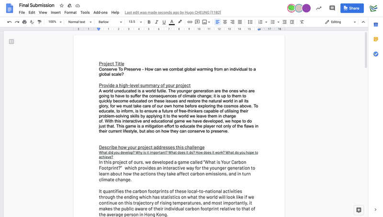383x217 pixels.
Task: Open the Tools menu
Action: [85, 12]
